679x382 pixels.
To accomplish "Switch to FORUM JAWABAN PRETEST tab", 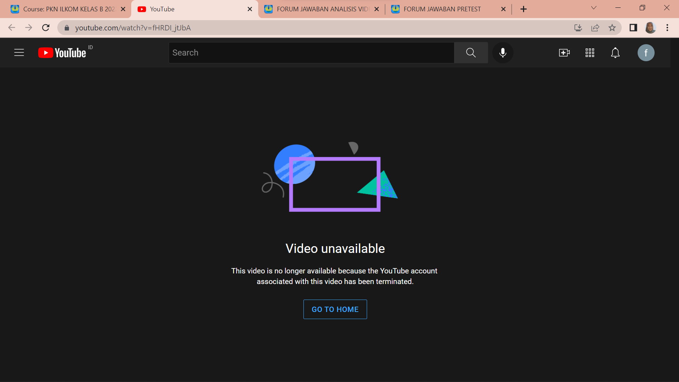I will [x=442, y=9].
